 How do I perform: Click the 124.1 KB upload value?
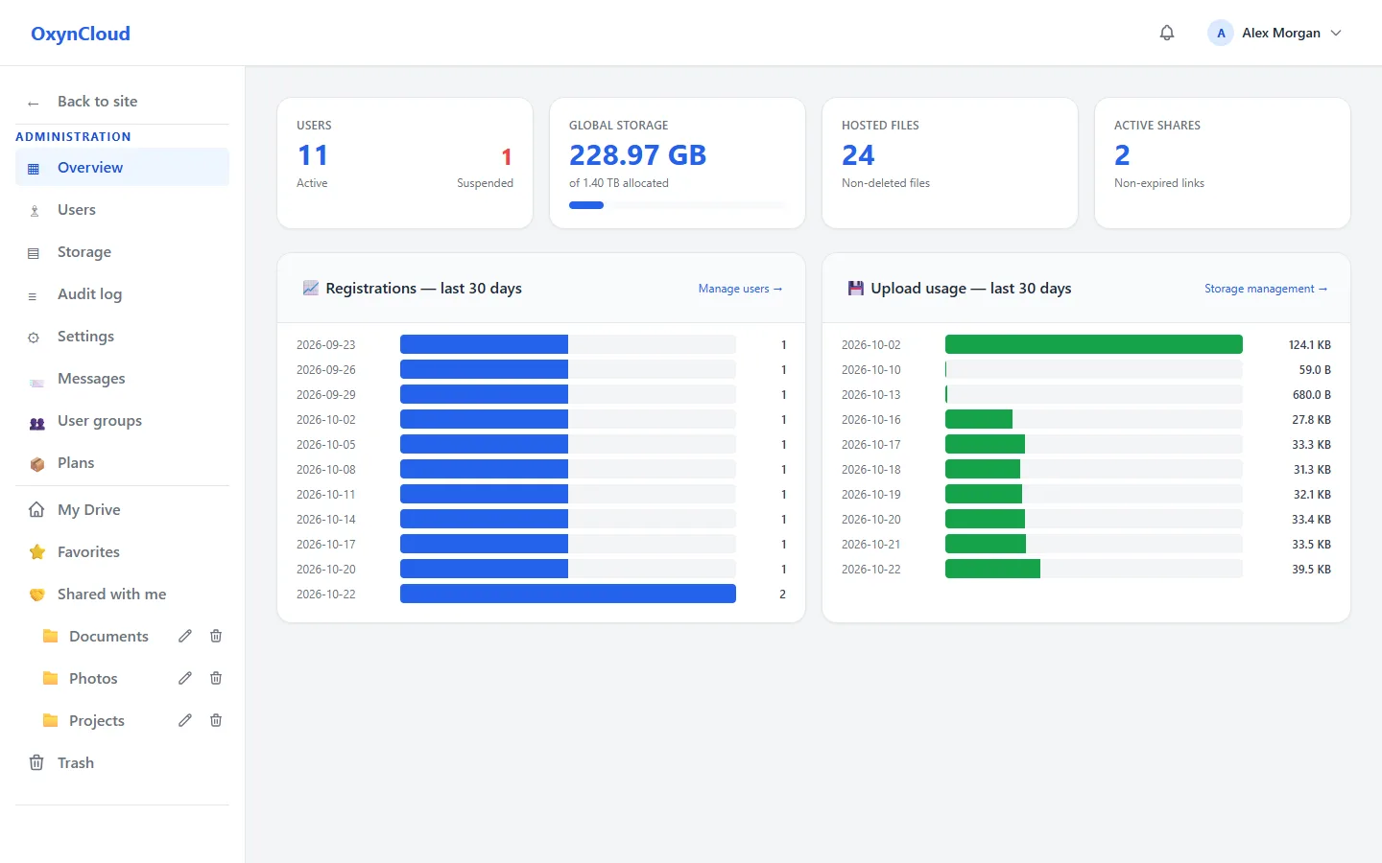[x=1309, y=344]
